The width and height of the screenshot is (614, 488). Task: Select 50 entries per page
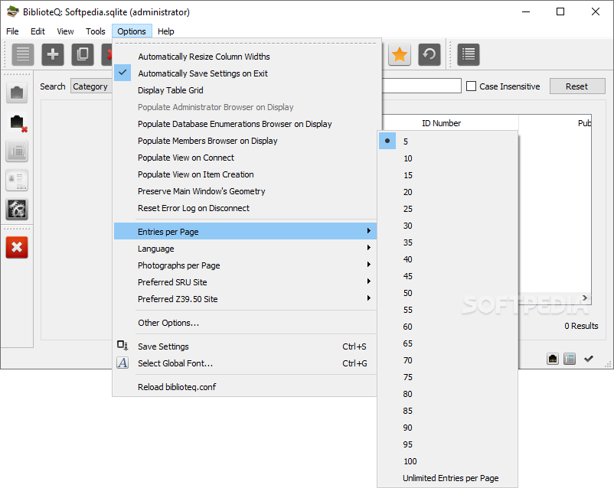[x=448, y=293]
